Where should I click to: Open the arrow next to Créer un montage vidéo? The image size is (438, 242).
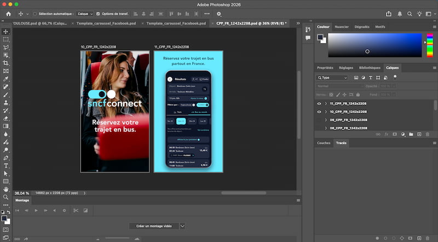(182, 226)
